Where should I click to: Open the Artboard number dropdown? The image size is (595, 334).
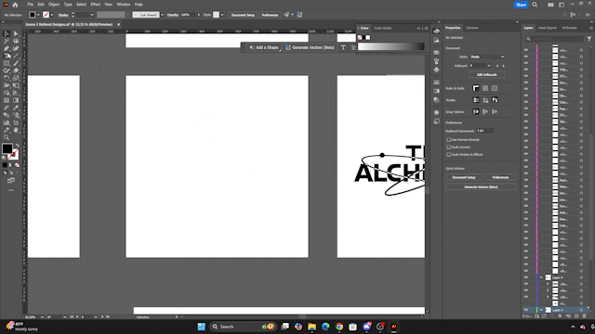(489, 66)
